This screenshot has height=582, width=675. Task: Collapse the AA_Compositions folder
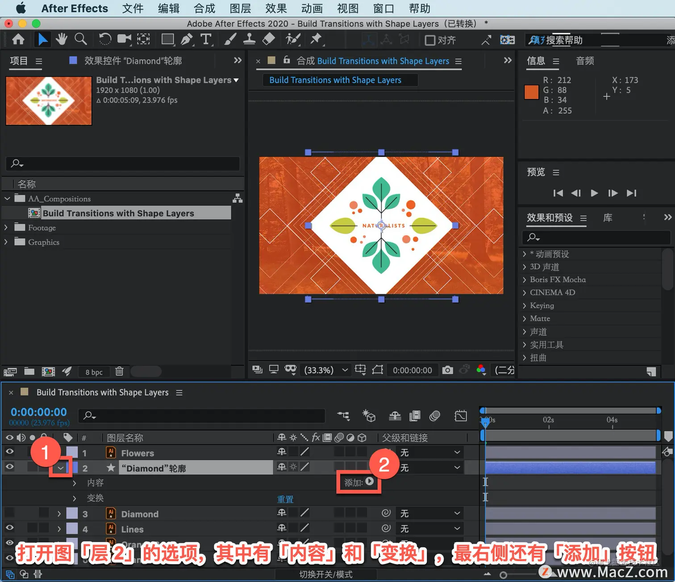pyautogui.click(x=7, y=198)
